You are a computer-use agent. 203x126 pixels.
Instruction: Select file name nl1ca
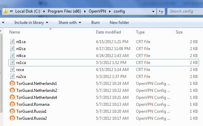tap(21, 42)
